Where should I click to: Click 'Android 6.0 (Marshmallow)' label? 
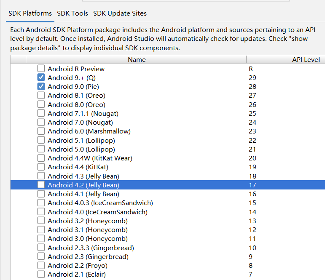pos(89,131)
